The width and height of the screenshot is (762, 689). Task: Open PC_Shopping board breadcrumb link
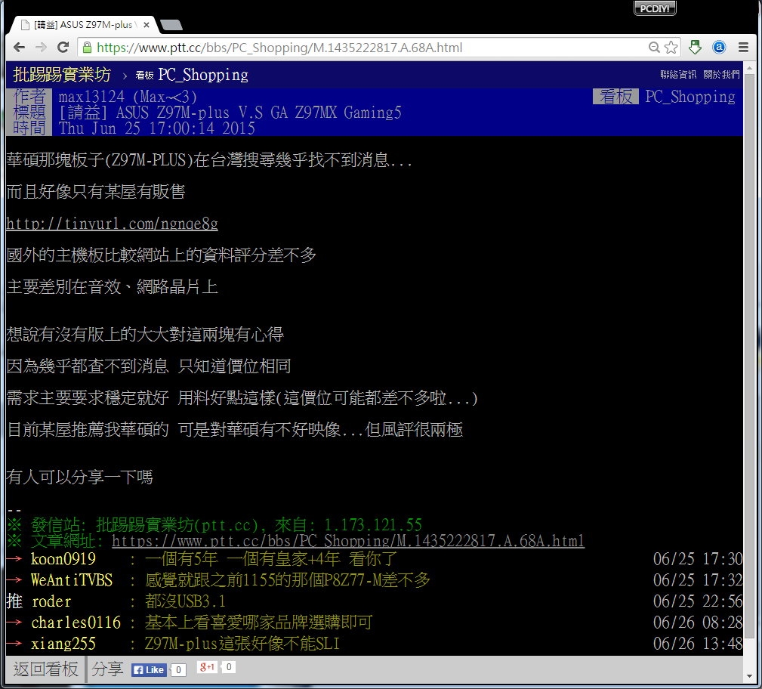point(203,74)
